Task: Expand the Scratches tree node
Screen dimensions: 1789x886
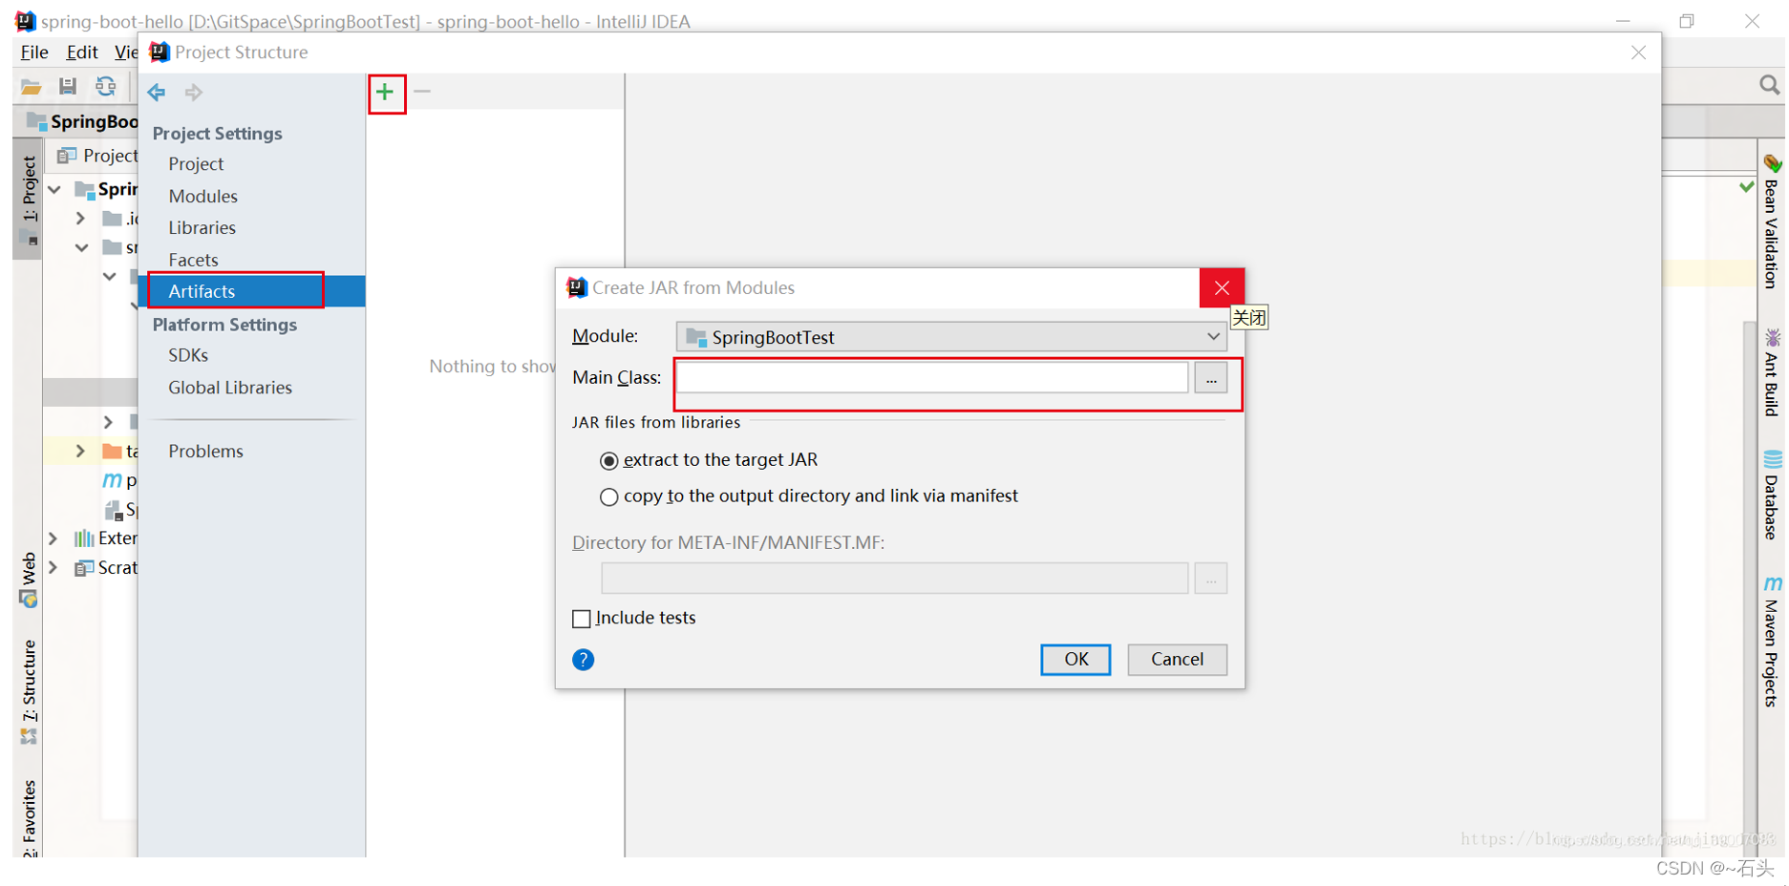Action: (x=53, y=568)
